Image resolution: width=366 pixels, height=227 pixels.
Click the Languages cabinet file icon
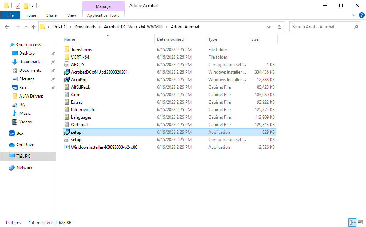click(x=67, y=117)
